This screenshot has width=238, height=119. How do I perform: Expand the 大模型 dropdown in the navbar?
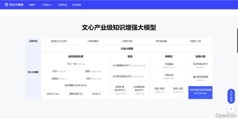coord(32,5)
